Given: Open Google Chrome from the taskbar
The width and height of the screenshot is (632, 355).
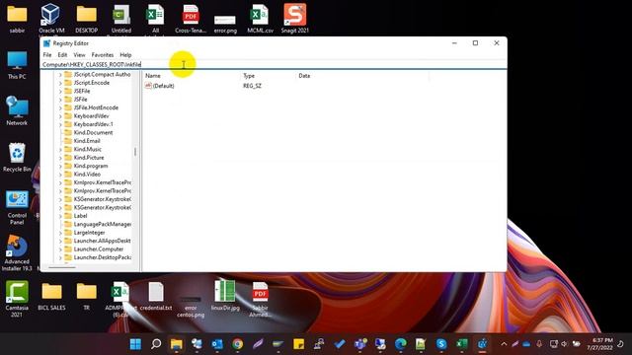Looking at the screenshot, I should click(237, 344).
